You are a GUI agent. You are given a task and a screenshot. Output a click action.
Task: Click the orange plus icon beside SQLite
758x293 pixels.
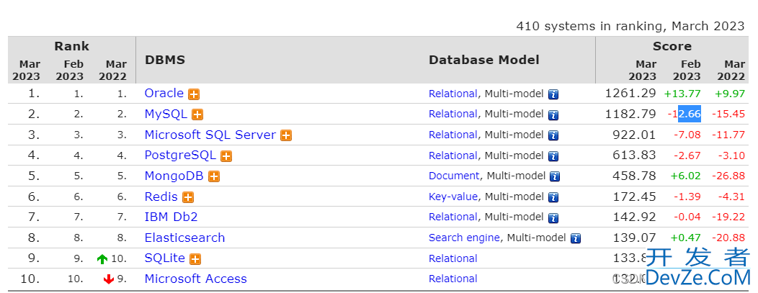[195, 258]
